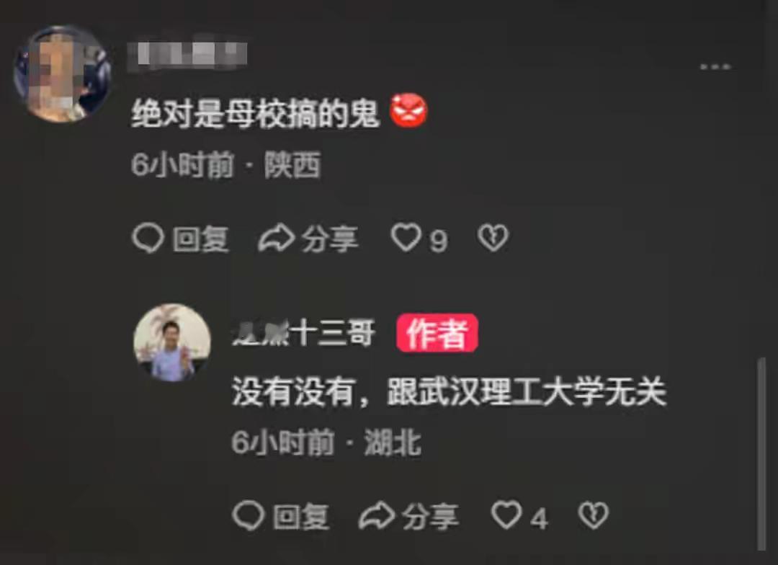This screenshot has height=565, width=778.
Task: Open profile via 十三哥 username
Action: click(x=303, y=333)
